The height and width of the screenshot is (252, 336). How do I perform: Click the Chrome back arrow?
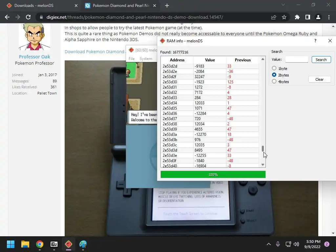click(x=7, y=17)
